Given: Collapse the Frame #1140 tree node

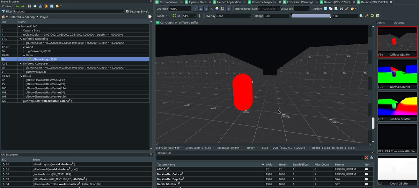Looking at the screenshot, I should (x=19, y=27).
